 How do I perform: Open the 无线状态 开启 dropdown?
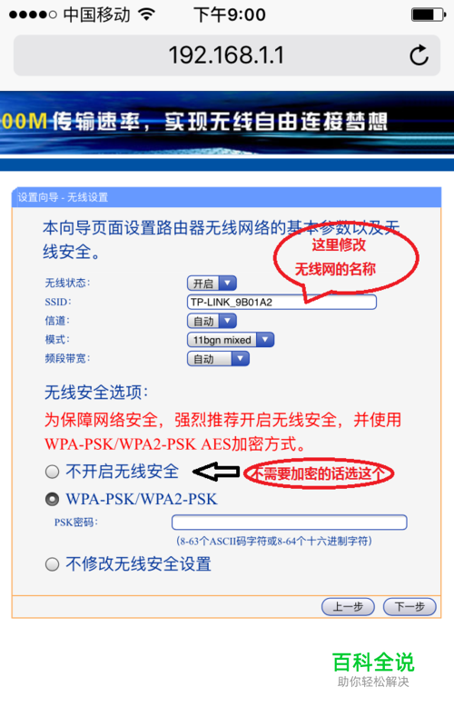pyautogui.click(x=212, y=283)
